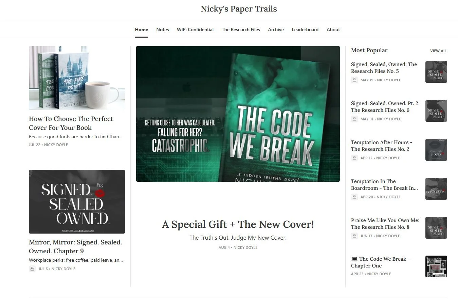Image resolution: width=458 pixels, height=299 pixels.
Task: Click The Fine Print books thumbnail
Action: click(x=77, y=78)
